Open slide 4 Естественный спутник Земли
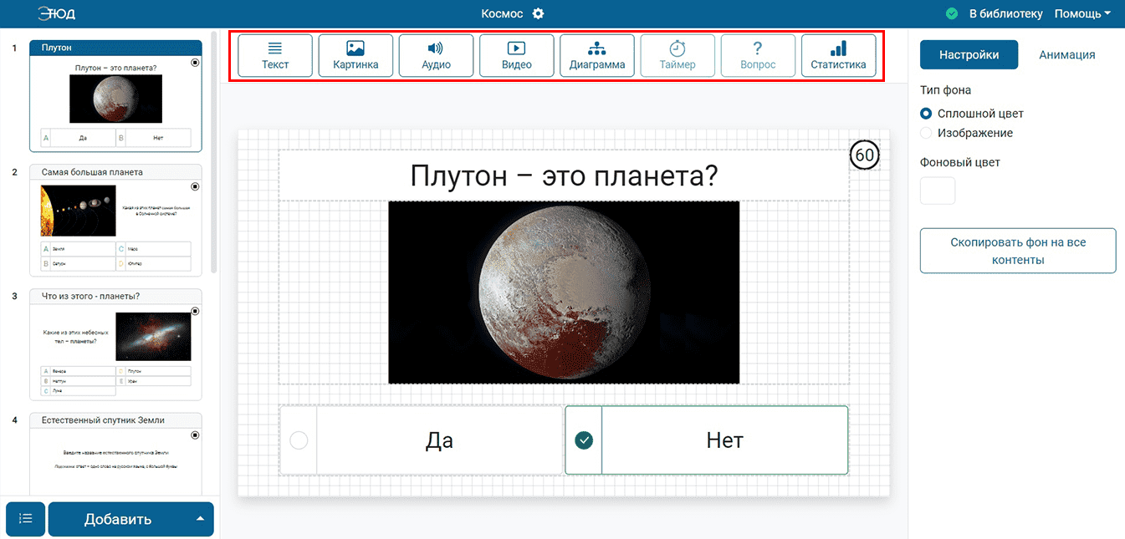This screenshot has width=1125, height=539. coord(115,454)
